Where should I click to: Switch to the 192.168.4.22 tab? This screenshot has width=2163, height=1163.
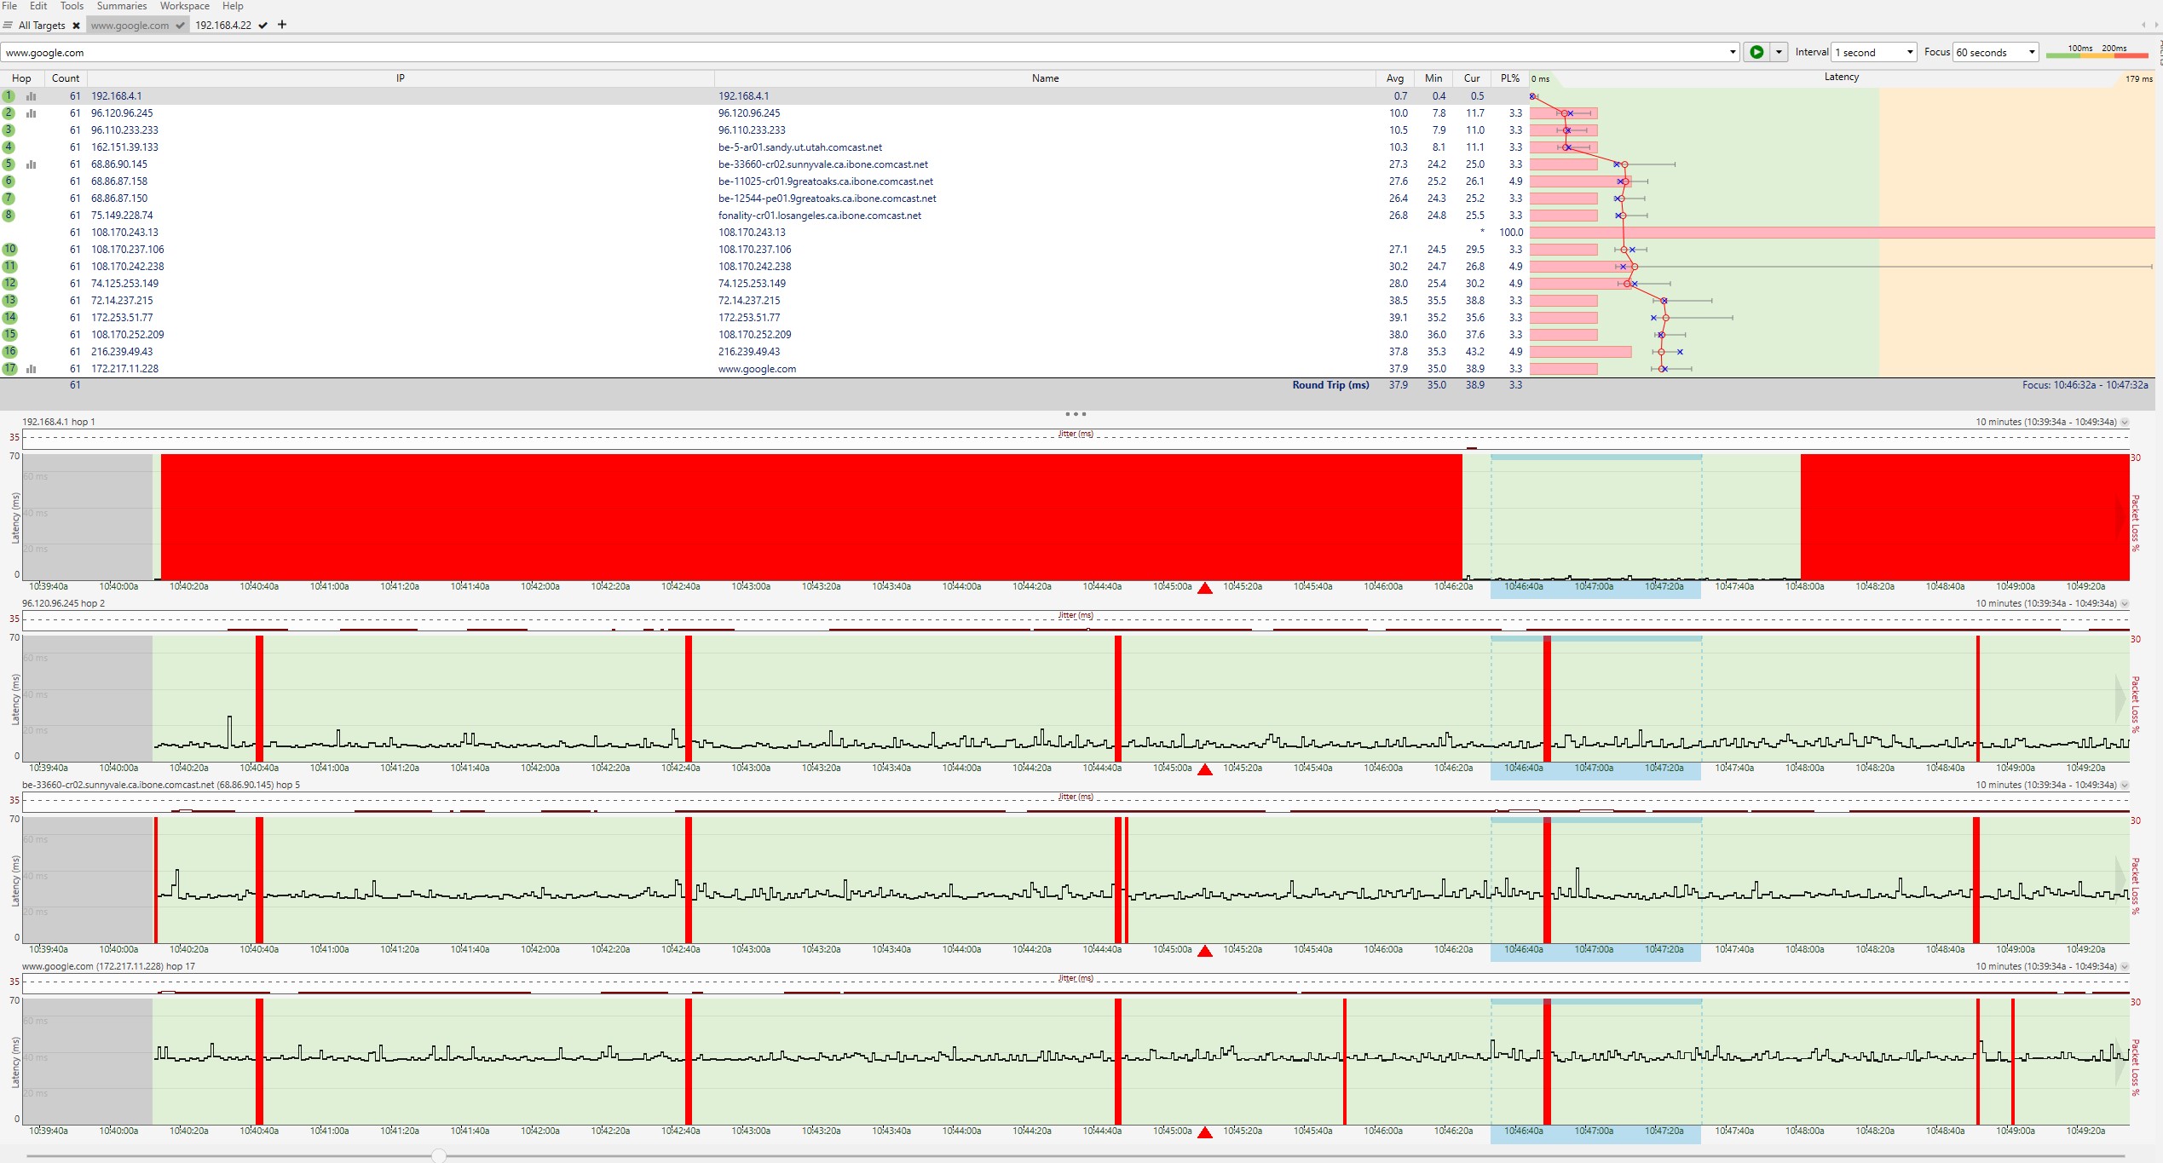pyautogui.click(x=223, y=26)
